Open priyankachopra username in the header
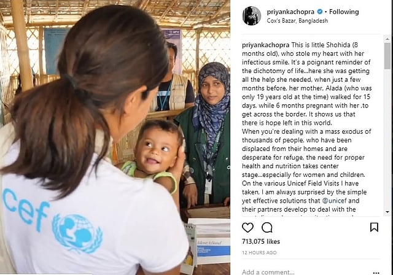This screenshot has height=275, width=393. tap(290, 12)
